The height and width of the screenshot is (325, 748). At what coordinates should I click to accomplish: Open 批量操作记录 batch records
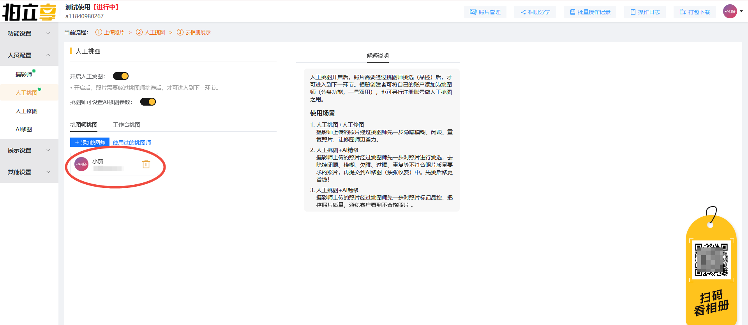tap(590, 12)
